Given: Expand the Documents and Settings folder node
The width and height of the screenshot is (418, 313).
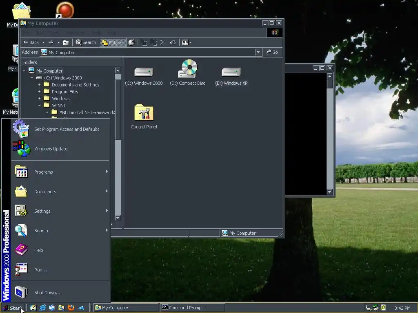Looking at the screenshot, I should pos(40,85).
